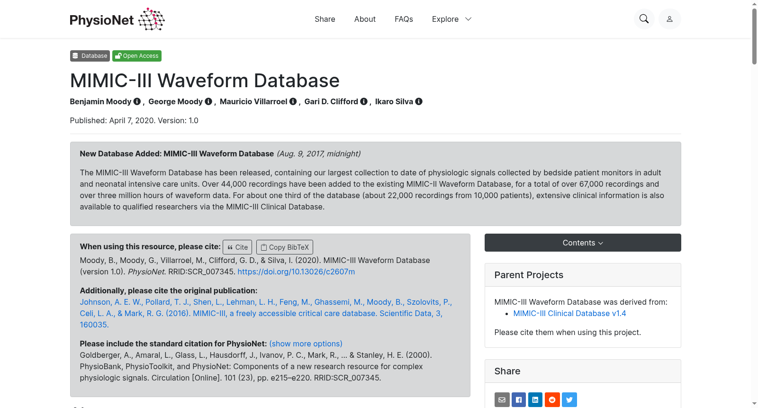Show info for author Benjamin Moody
The width and height of the screenshot is (758, 408).
137,101
